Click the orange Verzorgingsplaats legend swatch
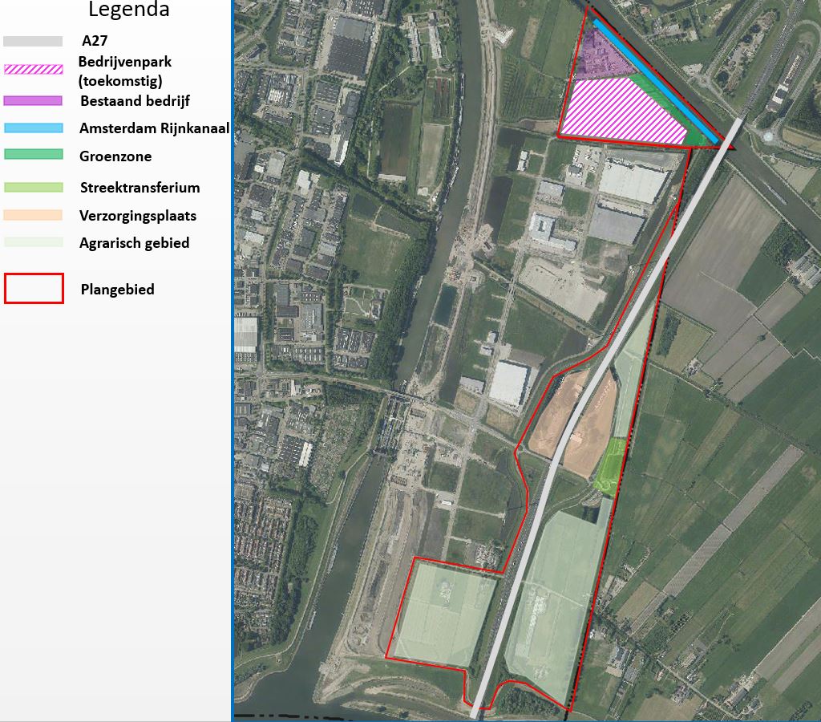The height and width of the screenshot is (722, 821). (33, 215)
